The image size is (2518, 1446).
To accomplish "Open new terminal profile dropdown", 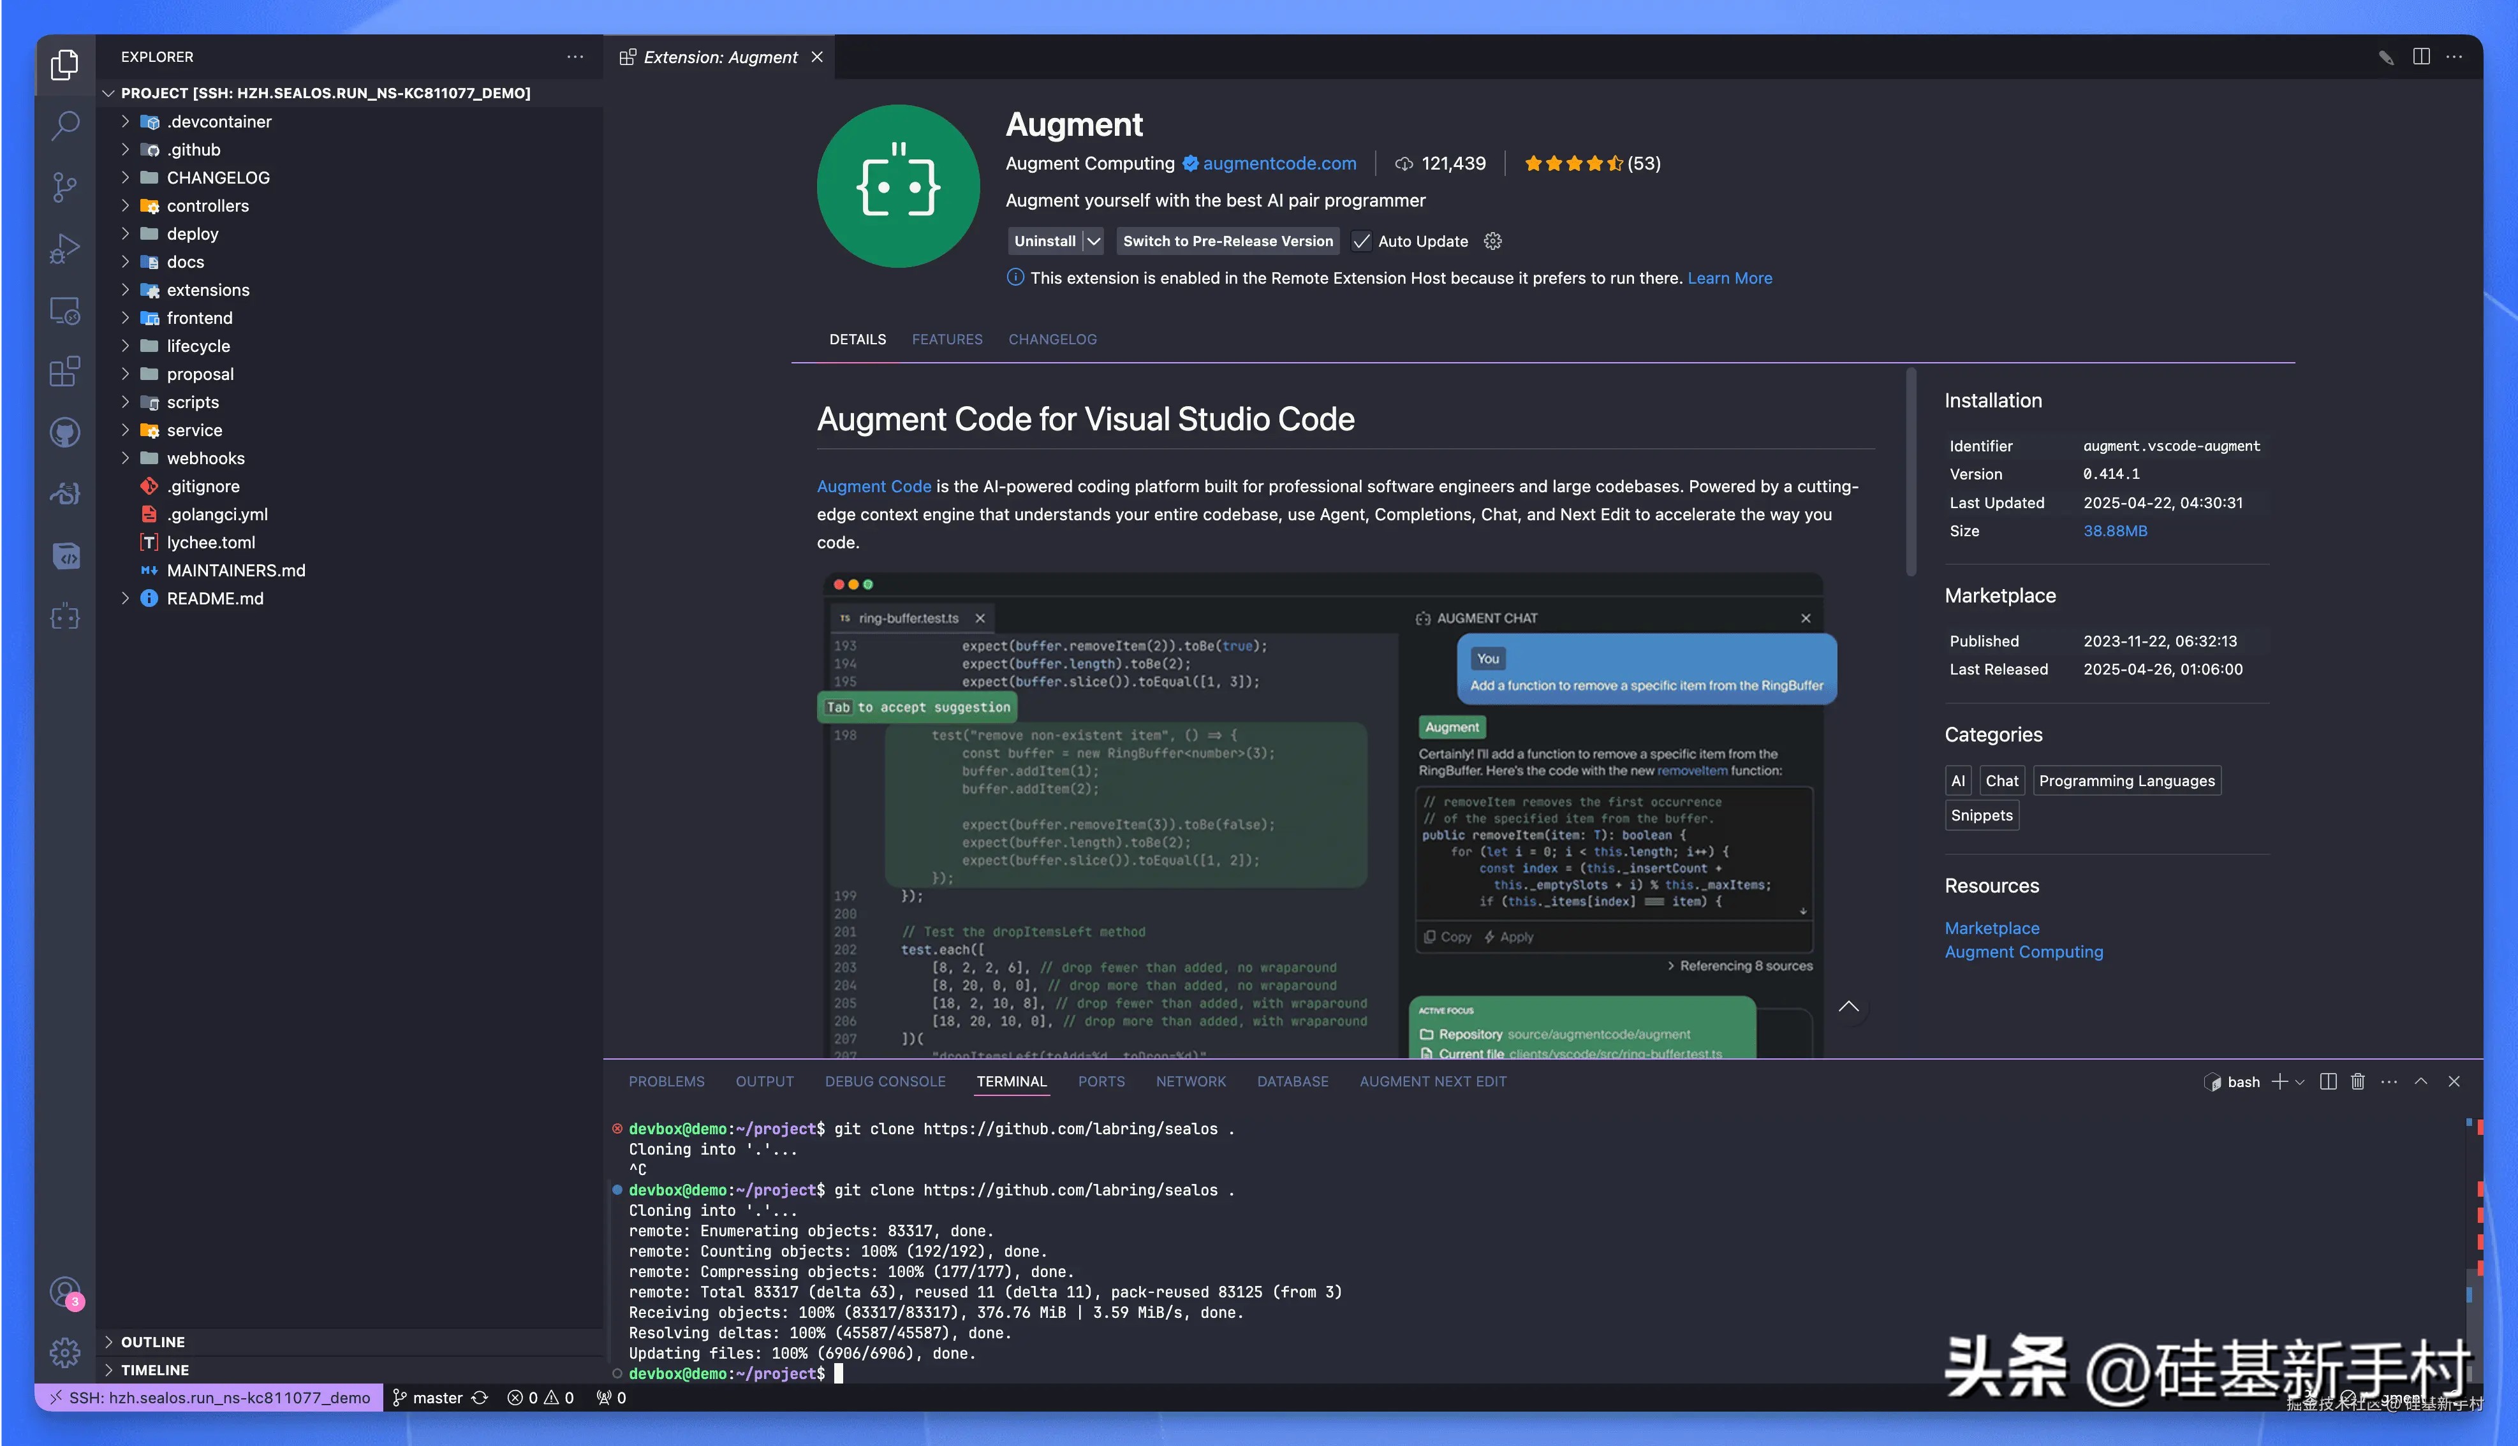I will pos(2299,1081).
